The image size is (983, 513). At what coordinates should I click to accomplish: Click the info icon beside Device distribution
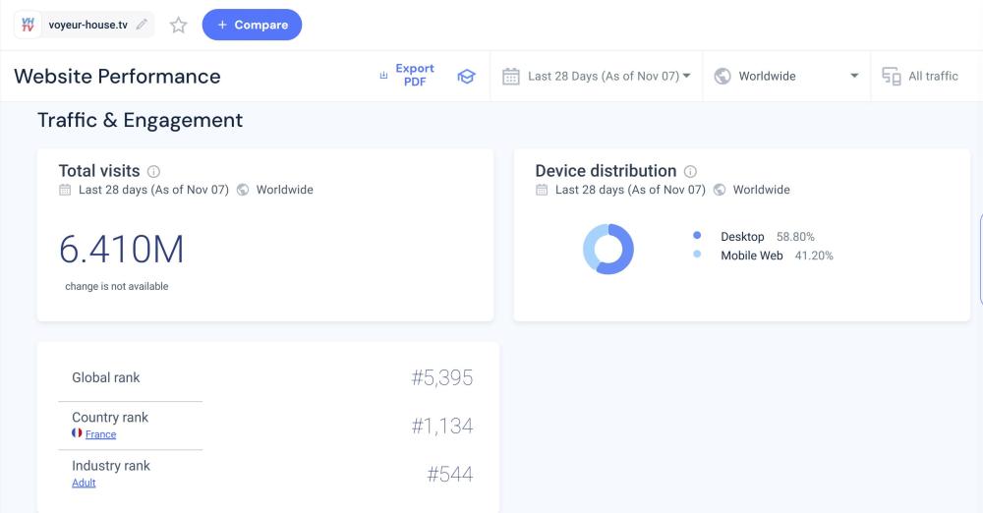690,171
